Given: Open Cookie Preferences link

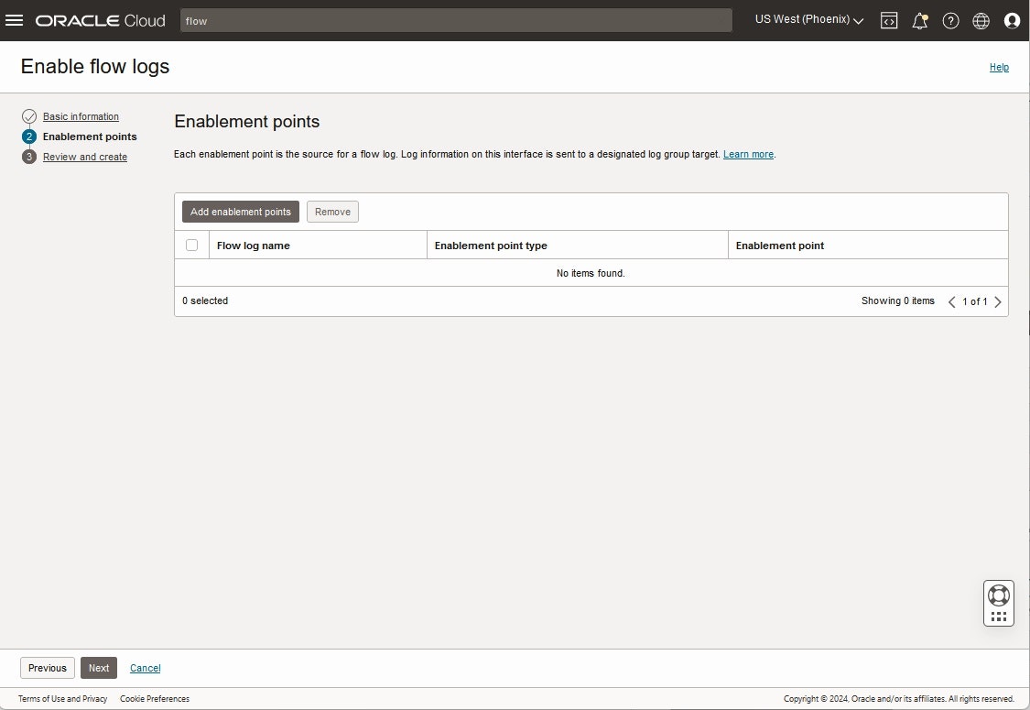Looking at the screenshot, I should click(x=155, y=699).
